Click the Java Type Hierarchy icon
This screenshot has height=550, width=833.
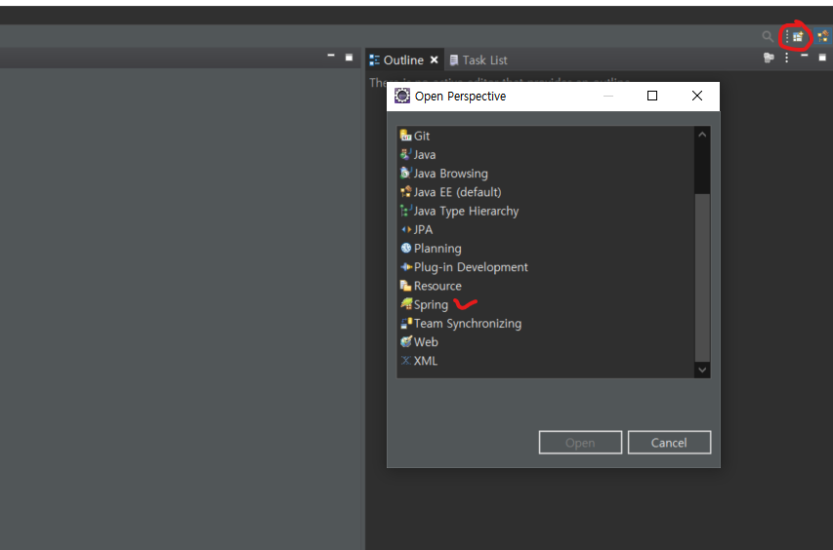[x=406, y=211]
